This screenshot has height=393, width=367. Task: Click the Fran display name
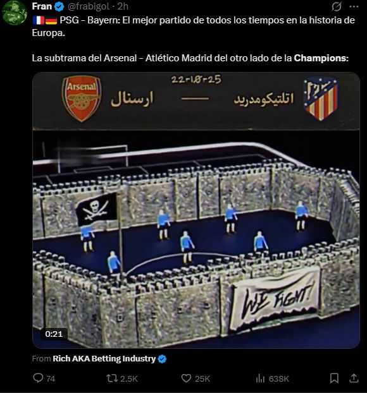click(x=42, y=6)
